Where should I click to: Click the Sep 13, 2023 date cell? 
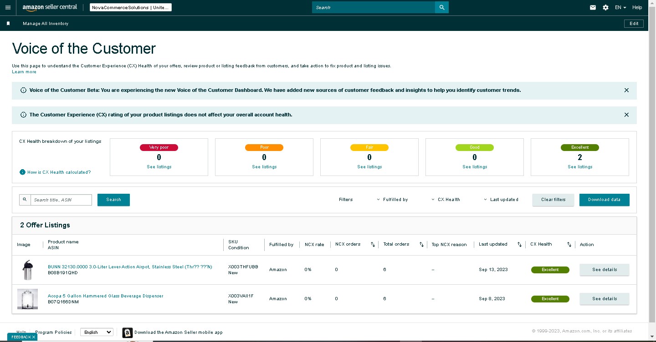click(493, 270)
